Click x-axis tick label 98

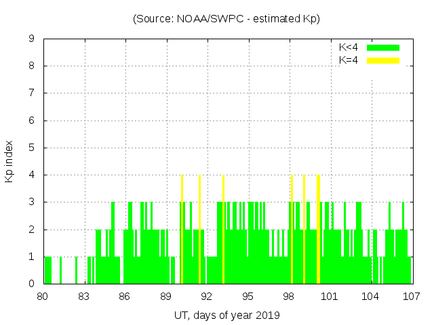click(289, 296)
